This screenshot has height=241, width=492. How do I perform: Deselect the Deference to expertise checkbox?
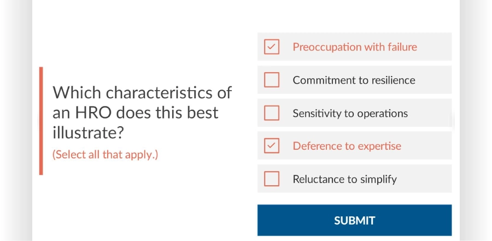coord(271,145)
